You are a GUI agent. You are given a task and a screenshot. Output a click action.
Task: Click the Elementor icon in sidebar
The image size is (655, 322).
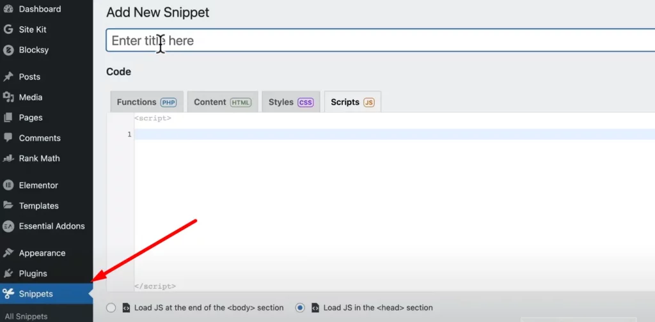click(x=8, y=185)
